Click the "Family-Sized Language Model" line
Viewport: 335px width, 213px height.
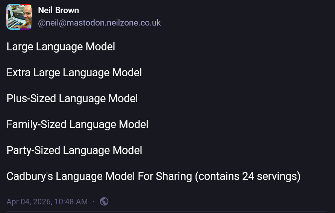click(x=77, y=124)
